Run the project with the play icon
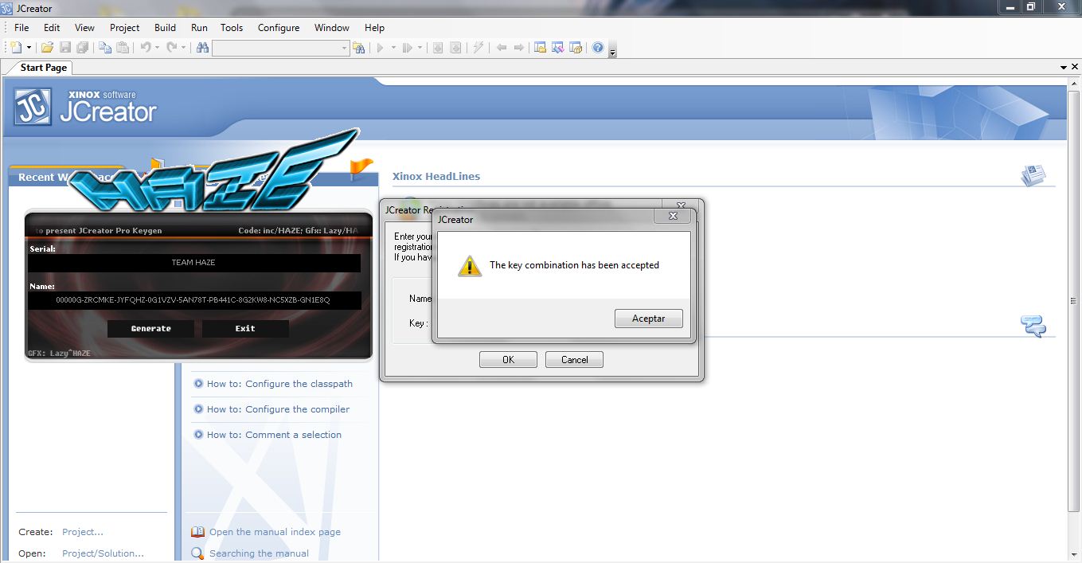Image resolution: width=1082 pixels, height=563 pixels. coord(382,47)
